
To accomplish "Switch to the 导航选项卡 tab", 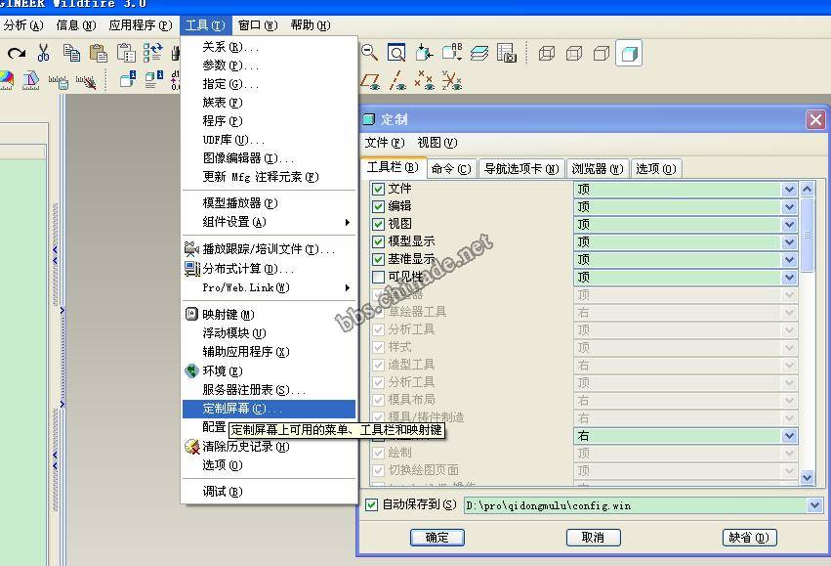I will pos(521,169).
